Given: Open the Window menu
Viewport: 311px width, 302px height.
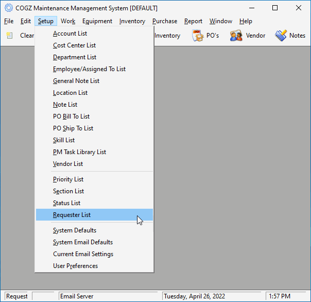Looking at the screenshot, I should click(x=221, y=21).
